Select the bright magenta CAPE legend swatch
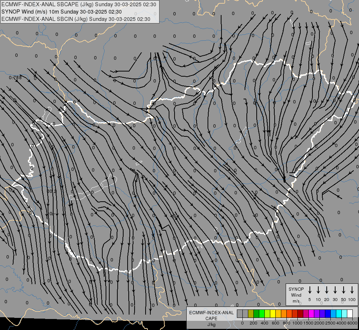 [311, 313]
